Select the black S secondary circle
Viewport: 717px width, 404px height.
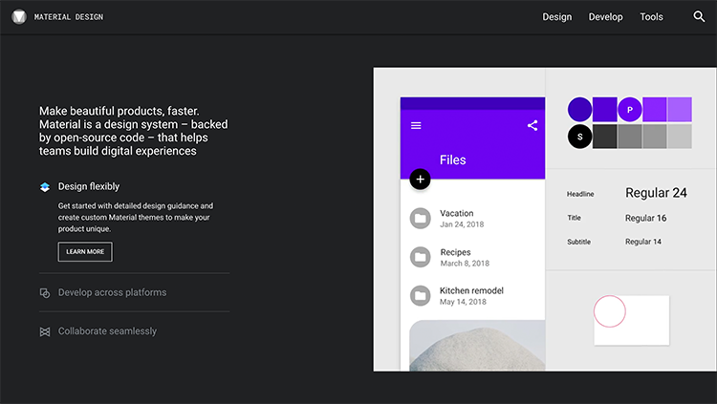(580, 137)
